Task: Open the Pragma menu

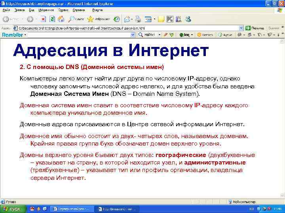Action: pos(97,10)
